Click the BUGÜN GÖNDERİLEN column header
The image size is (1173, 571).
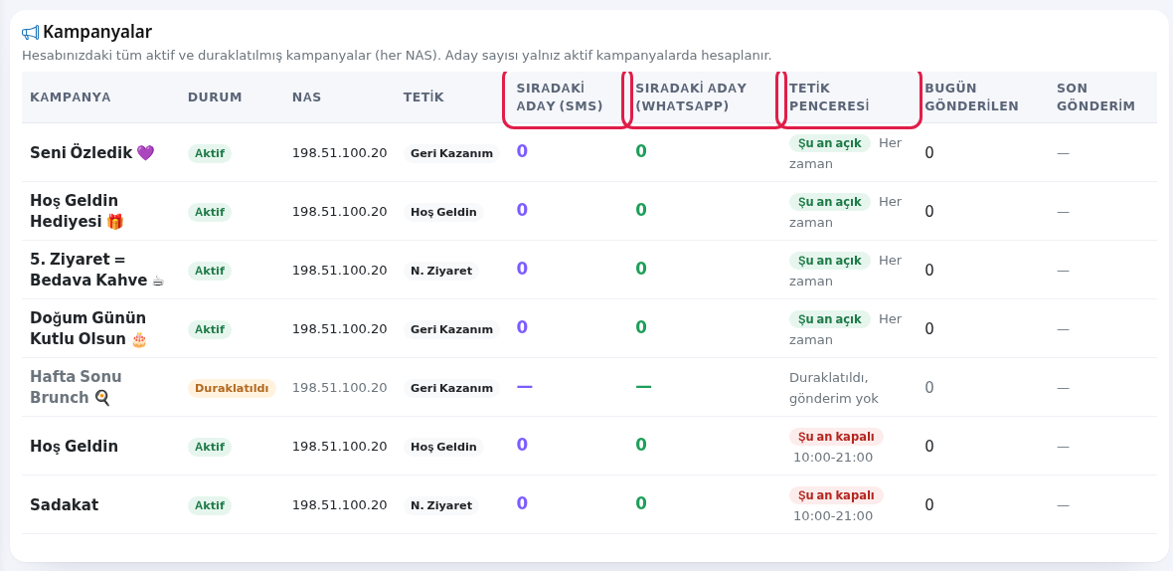pos(972,97)
